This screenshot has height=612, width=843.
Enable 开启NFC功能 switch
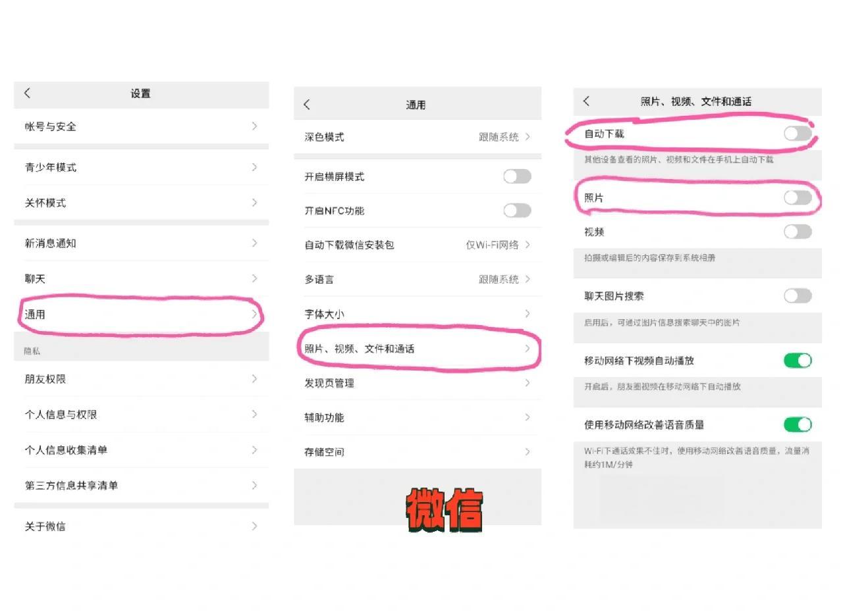(x=517, y=211)
